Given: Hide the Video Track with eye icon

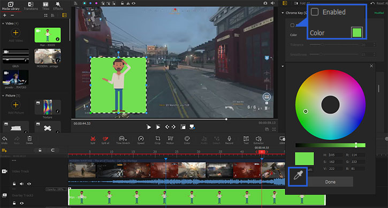Looking at the screenshot, I should pyautogui.click(x=29, y=184).
